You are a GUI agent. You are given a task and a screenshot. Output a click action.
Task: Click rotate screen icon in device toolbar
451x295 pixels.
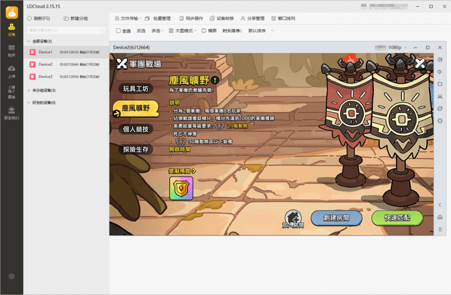[440, 109]
